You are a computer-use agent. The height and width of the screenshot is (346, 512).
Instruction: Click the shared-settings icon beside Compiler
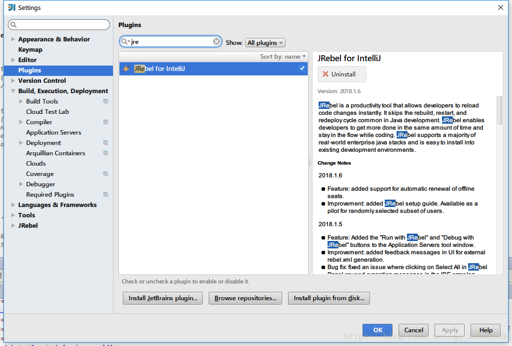click(105, 122)
